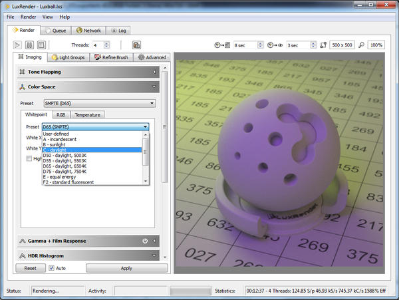Select D65 - daylight, 6504K option

pyautogui.click(x=92, y=166)
